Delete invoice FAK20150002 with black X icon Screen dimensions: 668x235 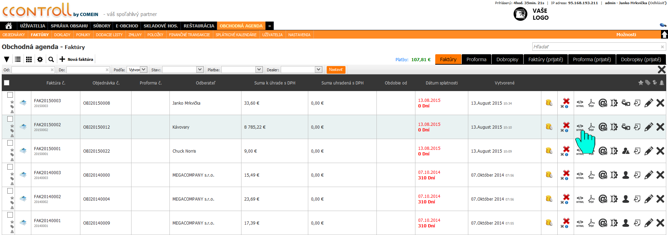(x=660, y=127)
